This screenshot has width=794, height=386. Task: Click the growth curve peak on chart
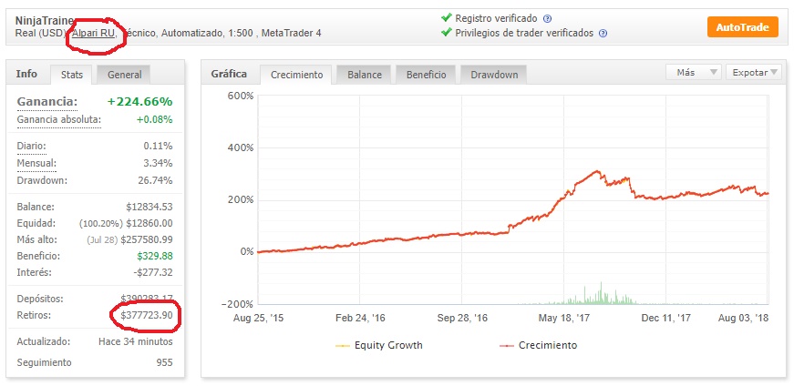coord(599,171)
